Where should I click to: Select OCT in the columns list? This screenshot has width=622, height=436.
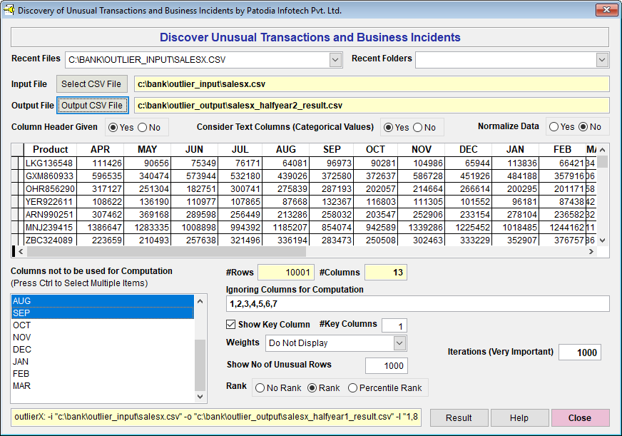22,325
